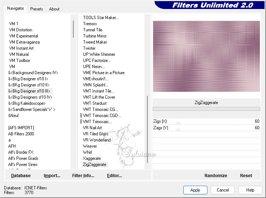The height and width of the screenshot is (198, 266).
Task: Select &<Bkg Designer sf10 III> category
Action: tap(29, 91)
